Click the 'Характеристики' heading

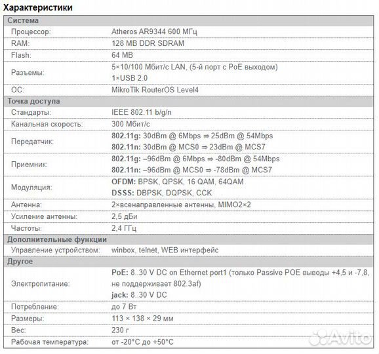point(38,7)
